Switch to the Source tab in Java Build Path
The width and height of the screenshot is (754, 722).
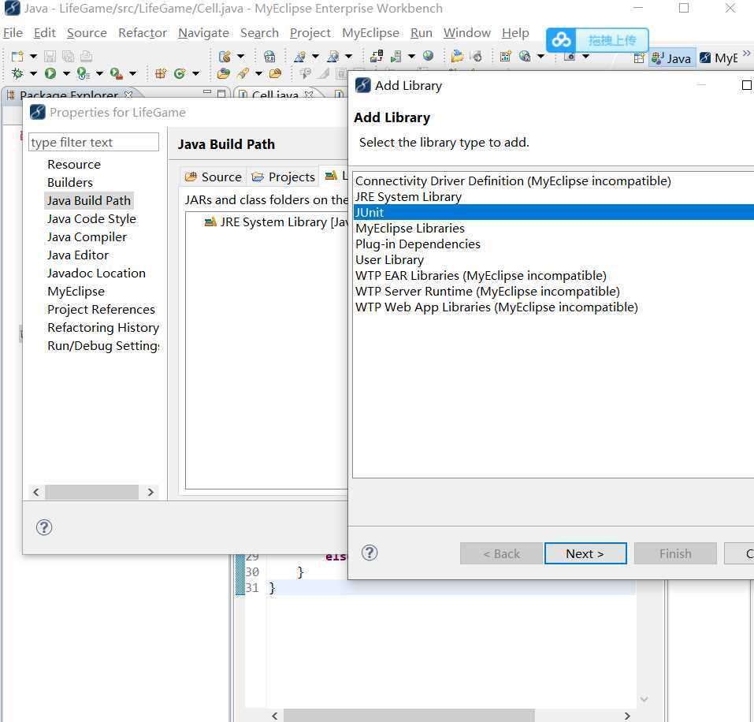[213, 177]
